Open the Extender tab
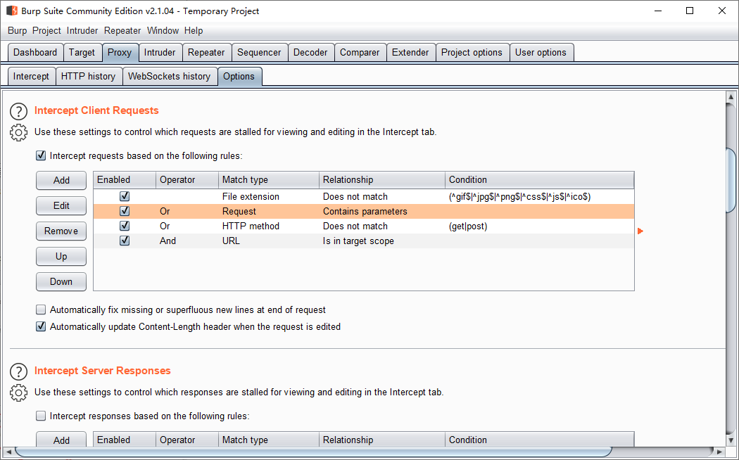The image size is (739, 460). click(x=410, y=52)
